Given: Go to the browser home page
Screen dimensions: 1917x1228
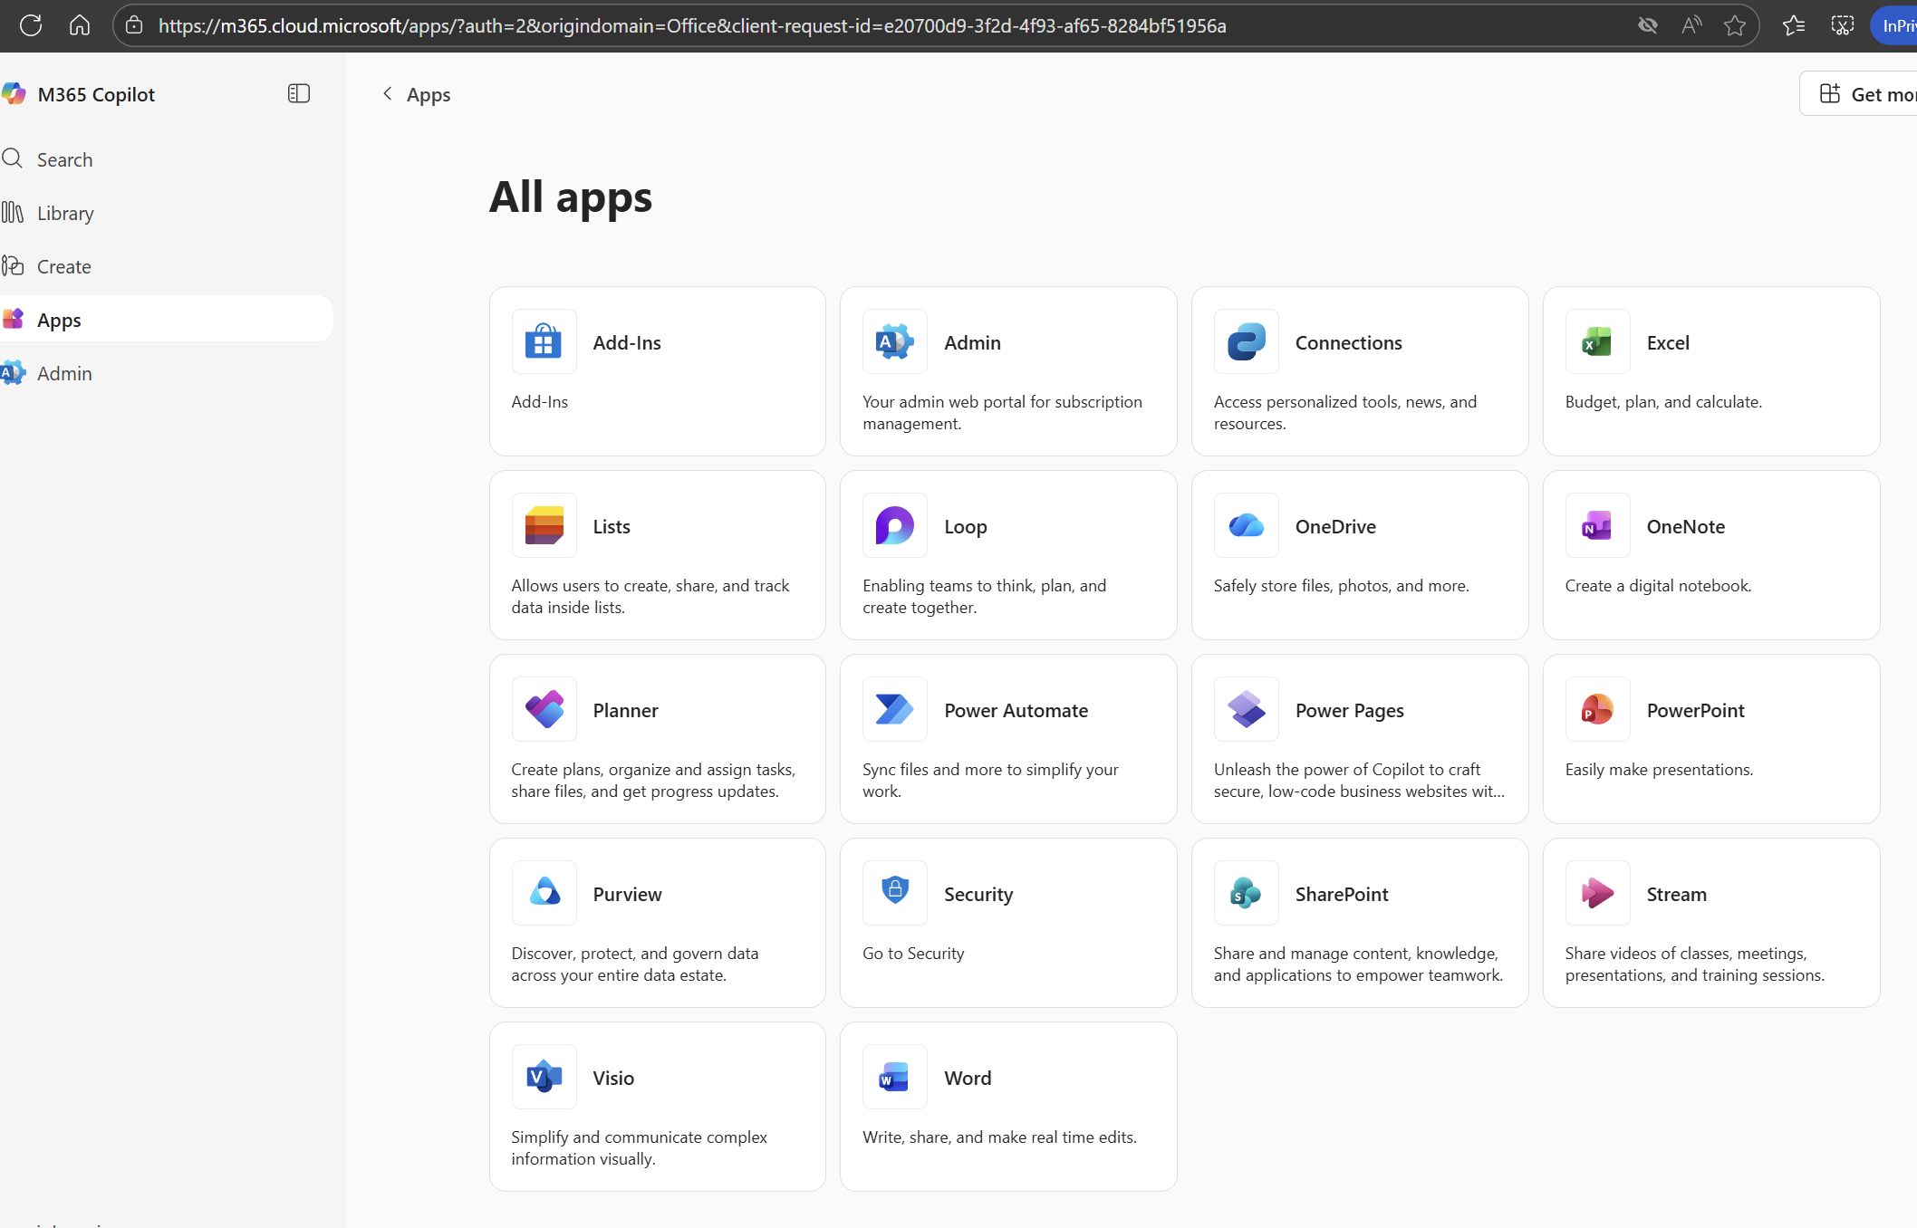Looking at the screenshot, I should [80, 25].
